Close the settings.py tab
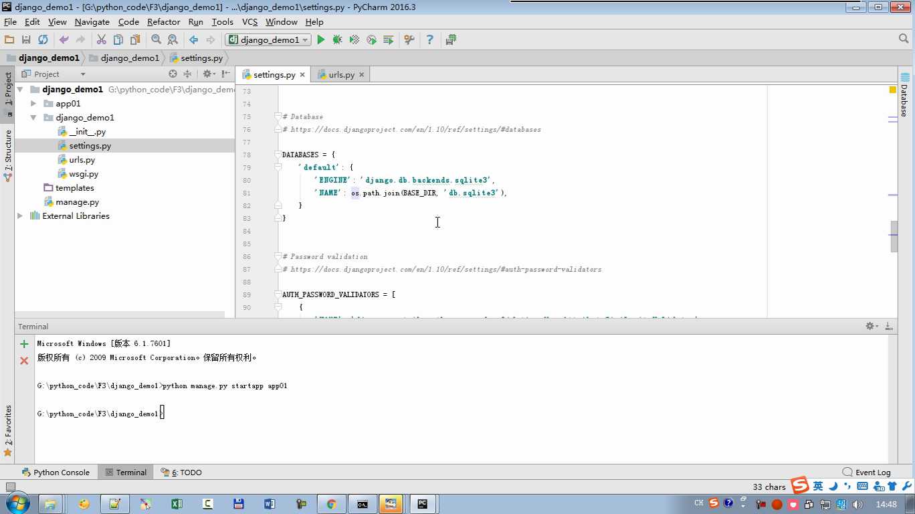The image size is (915, 514). click(x=302, y=75)
